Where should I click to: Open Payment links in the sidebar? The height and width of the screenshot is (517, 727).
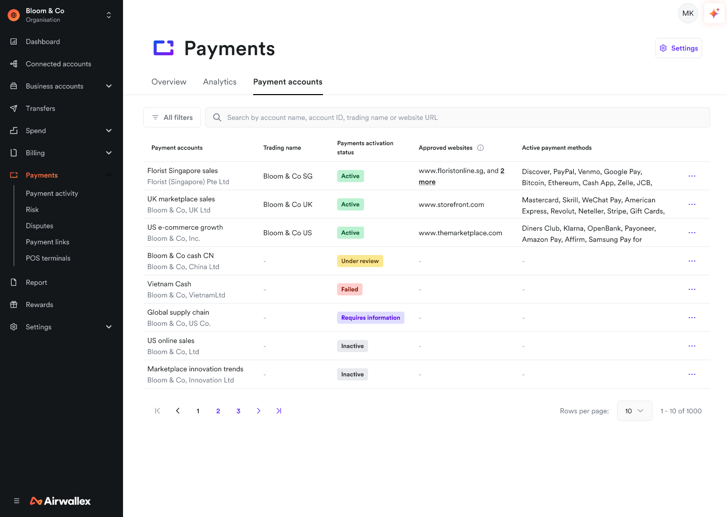pyautogui.click(x=48, y=242)
